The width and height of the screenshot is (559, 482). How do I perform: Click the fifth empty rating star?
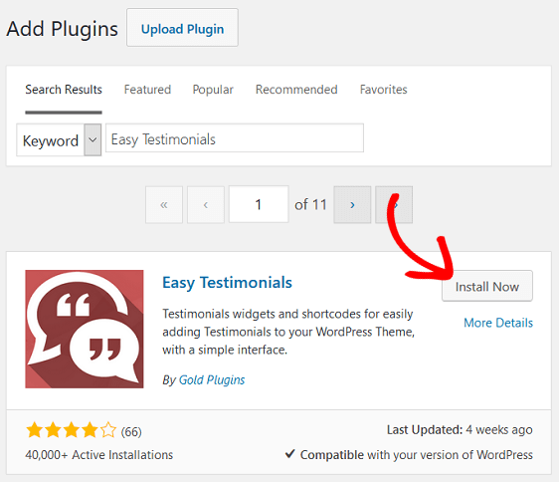[108, 430]
